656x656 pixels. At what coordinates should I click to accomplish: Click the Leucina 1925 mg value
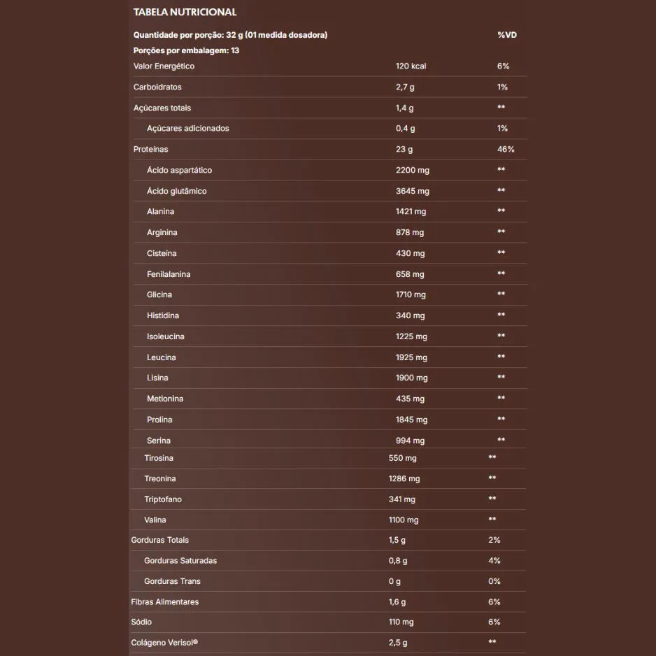411,357
